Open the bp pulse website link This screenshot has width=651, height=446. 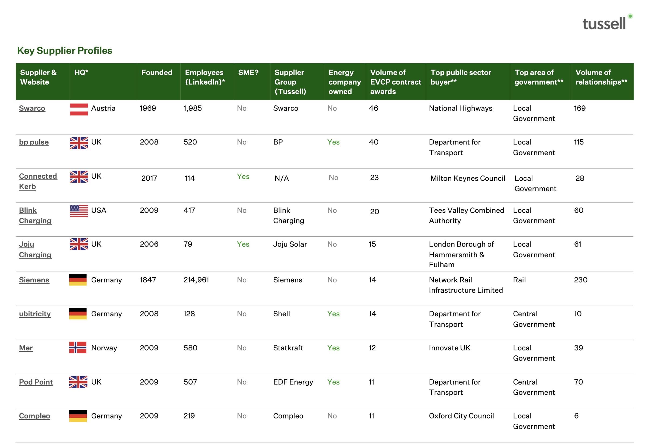point(34,142)
